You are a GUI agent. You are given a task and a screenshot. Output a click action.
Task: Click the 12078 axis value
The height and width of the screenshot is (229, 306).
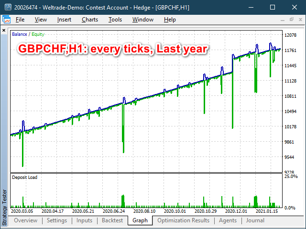click(290, 35)
